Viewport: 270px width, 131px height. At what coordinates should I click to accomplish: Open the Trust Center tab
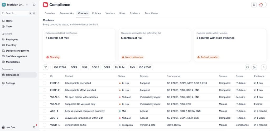[152, 13]
